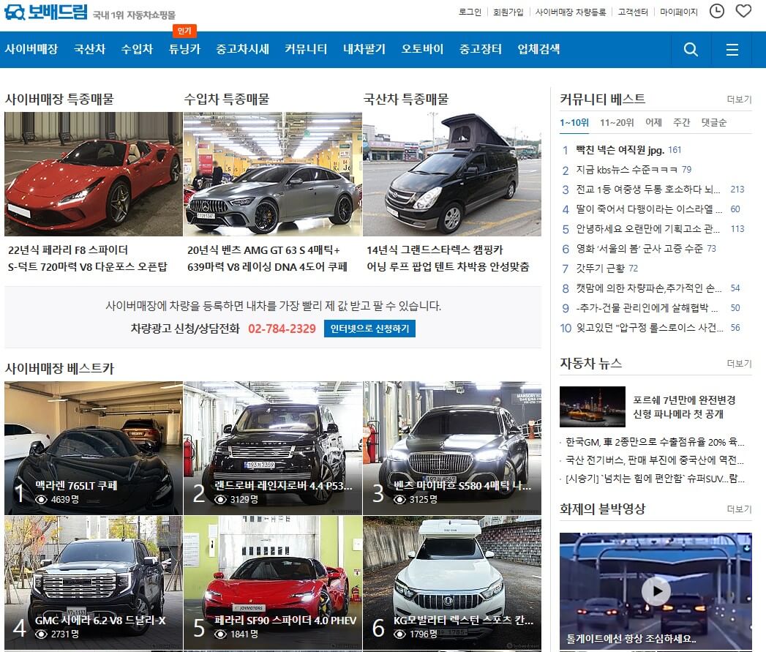Open post 빡친 넥슨 여직원 jpg.
This screenshot has width=766, height=652.
[620, 150]
